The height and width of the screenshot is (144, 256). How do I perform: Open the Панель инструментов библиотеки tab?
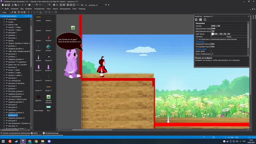tap(15, 133)
